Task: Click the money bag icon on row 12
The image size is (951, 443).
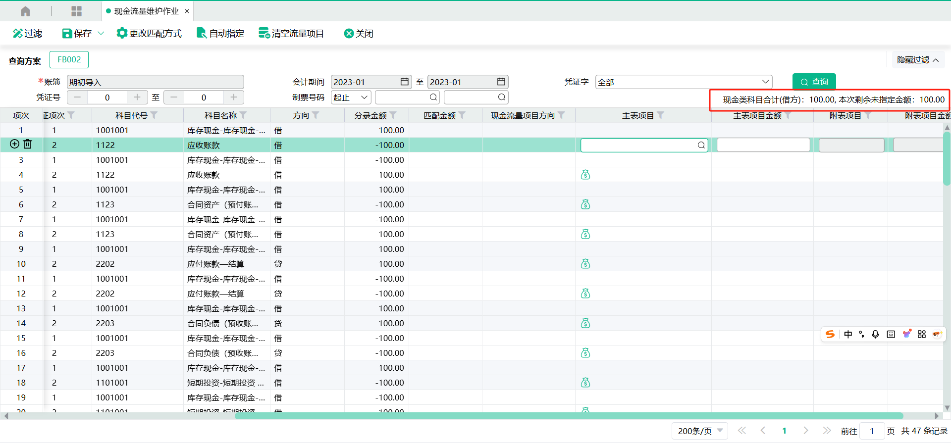Action: tap(585, 294)
